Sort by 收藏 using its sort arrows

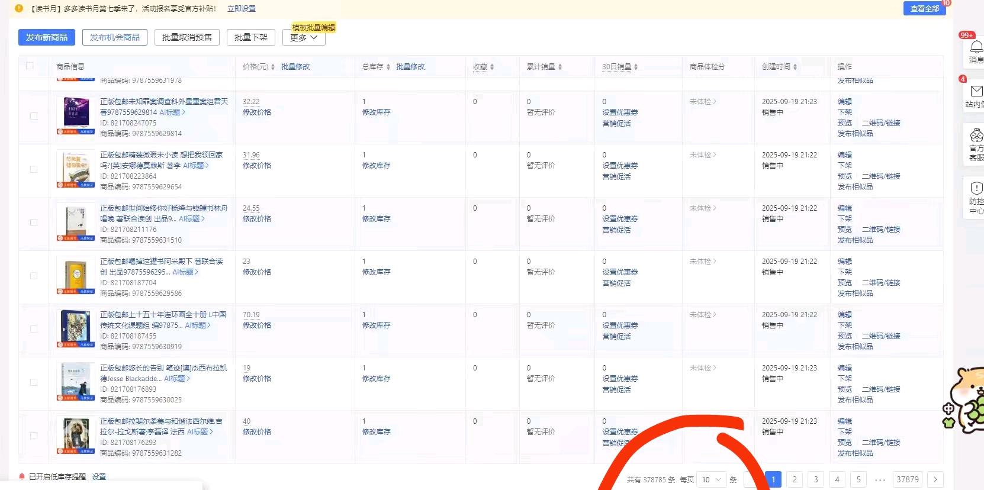(492, 67)
